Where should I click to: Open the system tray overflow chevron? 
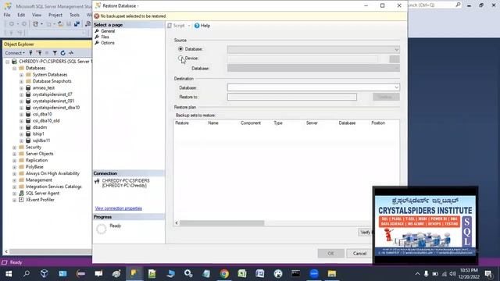417,274
